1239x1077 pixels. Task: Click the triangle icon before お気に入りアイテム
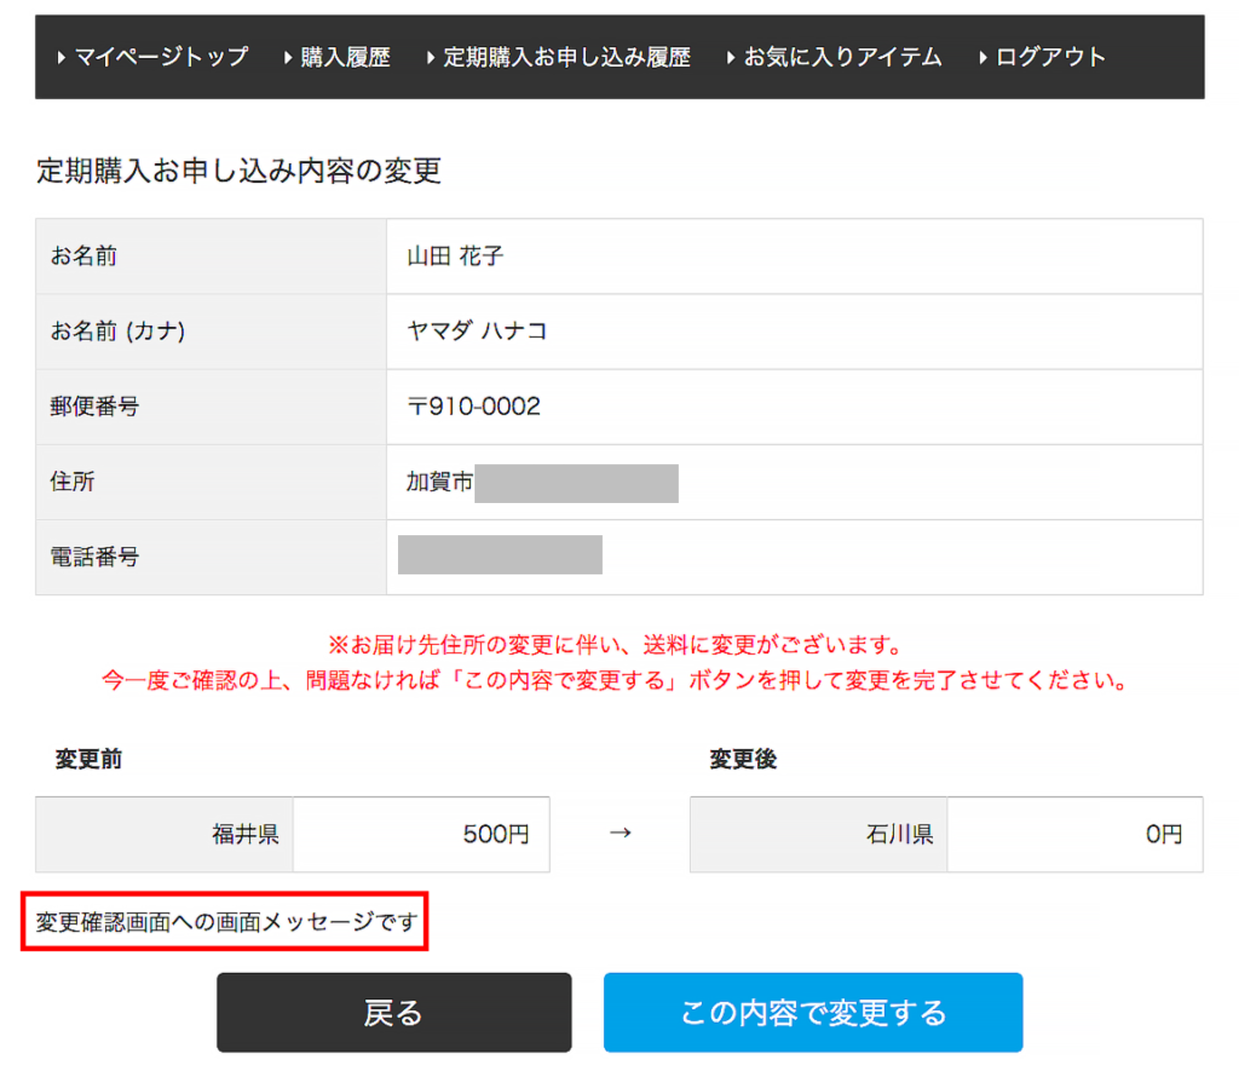click(x=730, y=58)
